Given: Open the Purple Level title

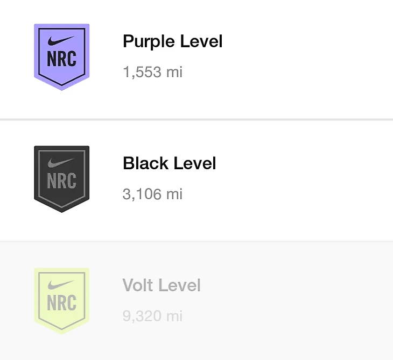Looking at the screenshot, I should click(x=172, y=41).
